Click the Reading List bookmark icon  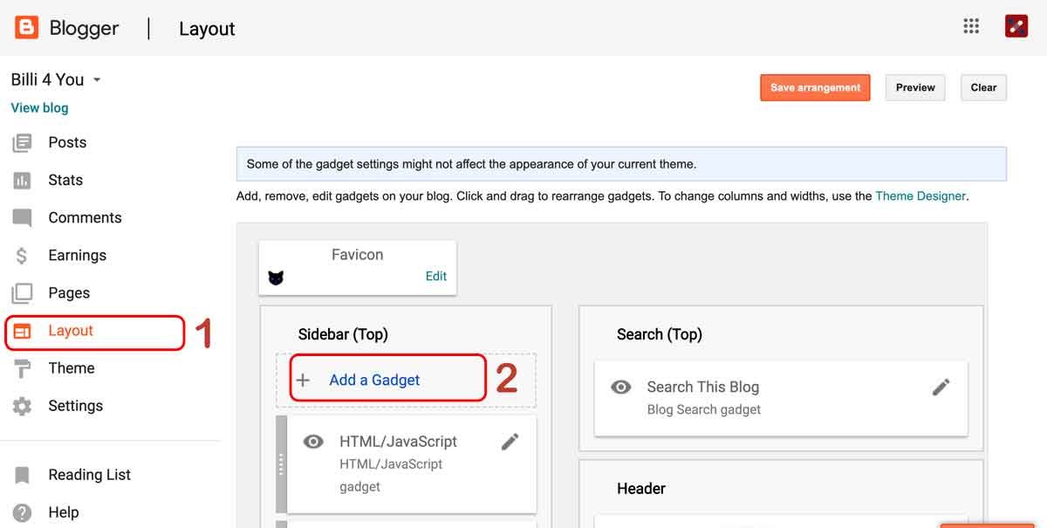pos(23,475)
